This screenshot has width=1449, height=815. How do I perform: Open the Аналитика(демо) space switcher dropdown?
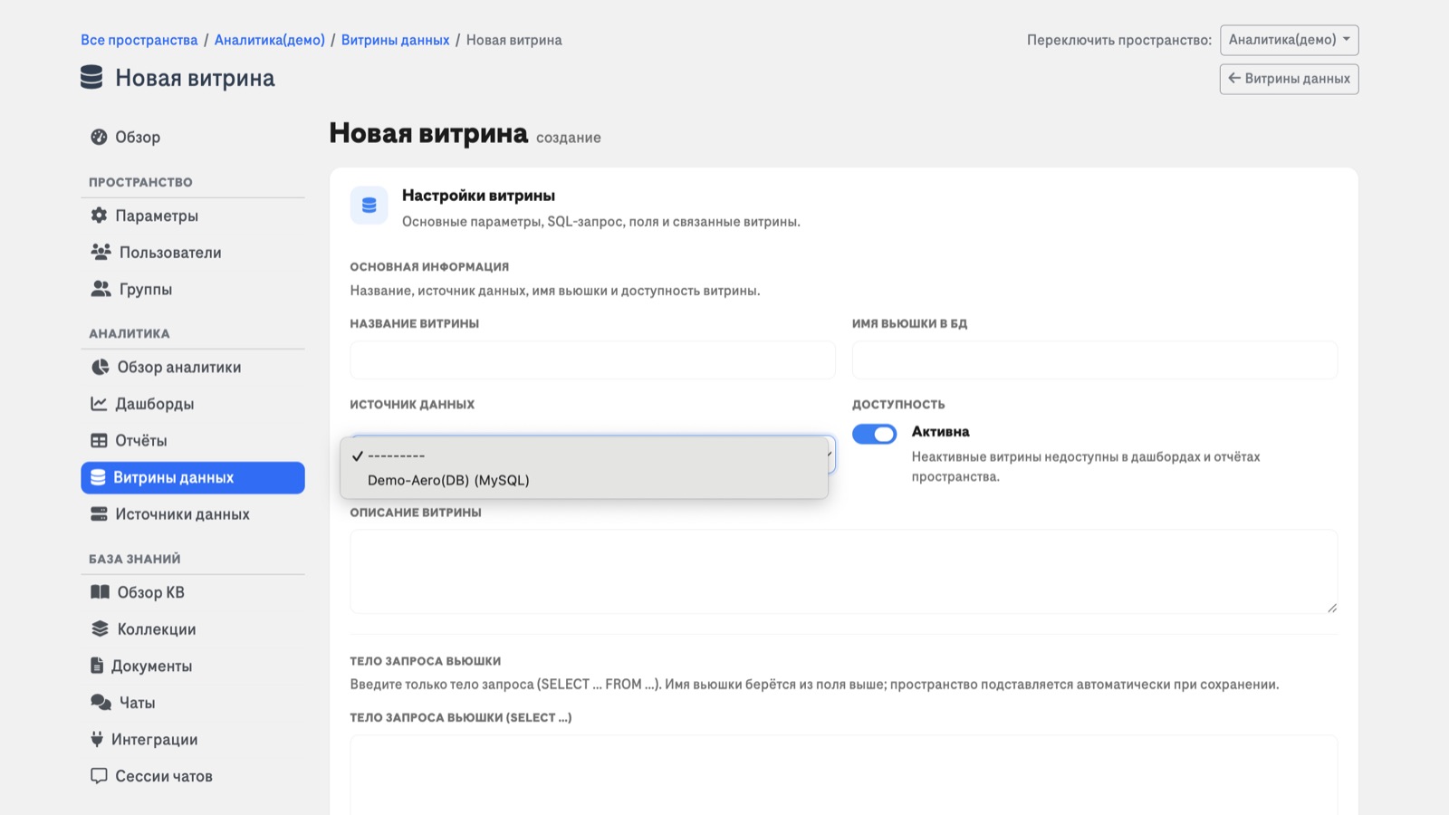pos(1289,40)
